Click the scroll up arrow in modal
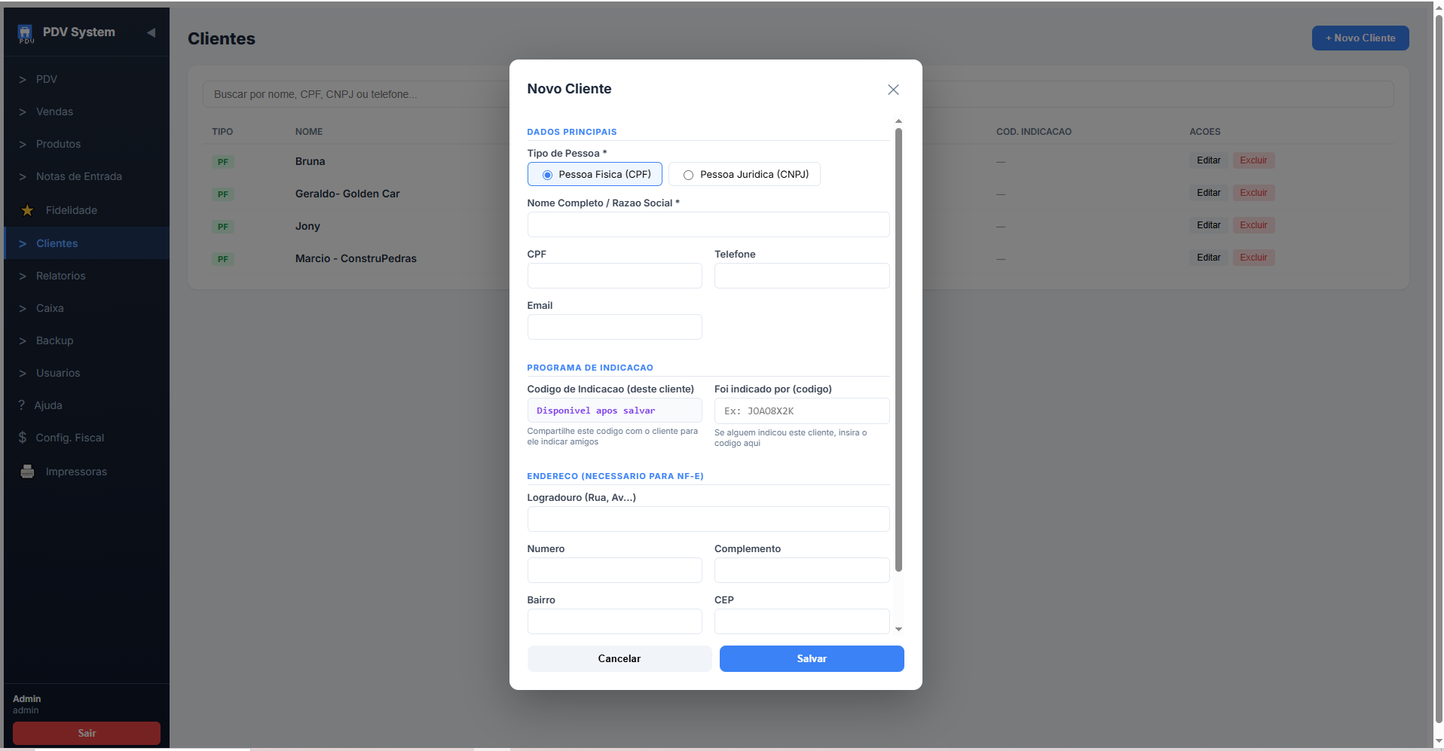The width and height of the screenshot is (1444, 751). [x=898, y=121]
